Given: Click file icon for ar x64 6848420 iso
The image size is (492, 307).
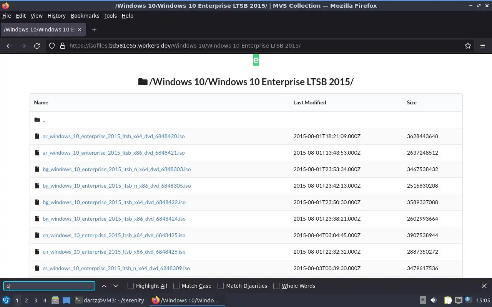Looking at the screenshot, I should tap(37, 136).
